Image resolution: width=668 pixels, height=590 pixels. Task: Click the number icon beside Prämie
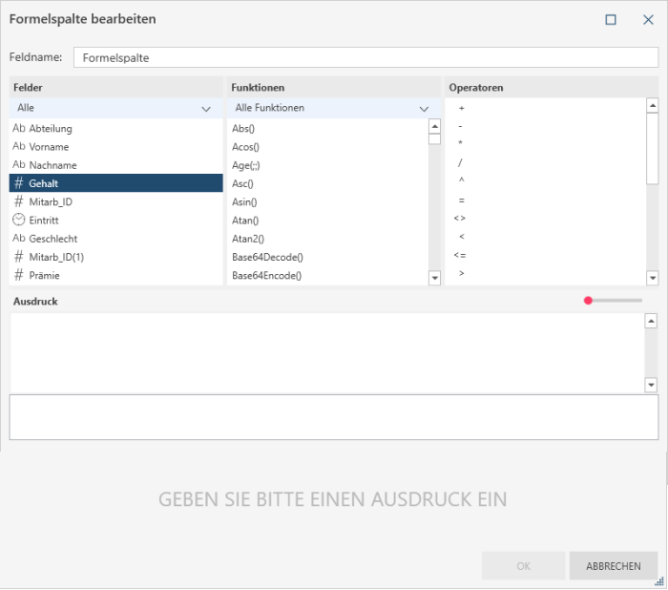tap(19, 275)
